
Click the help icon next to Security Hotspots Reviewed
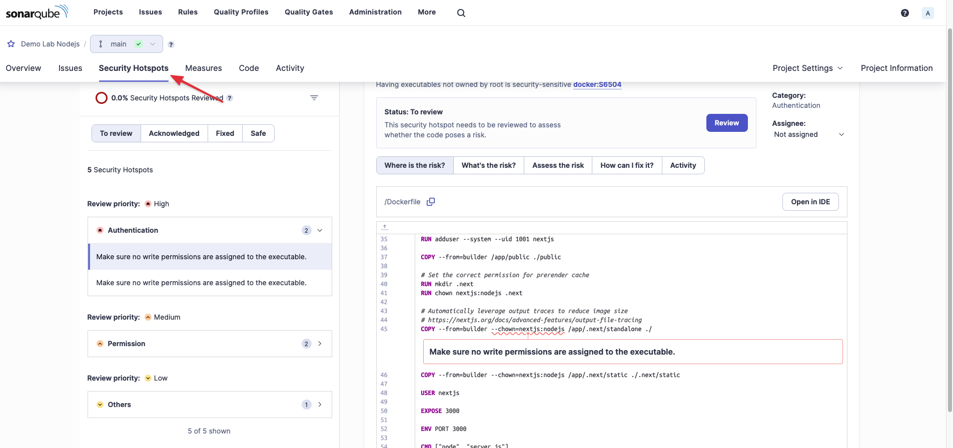230,98
